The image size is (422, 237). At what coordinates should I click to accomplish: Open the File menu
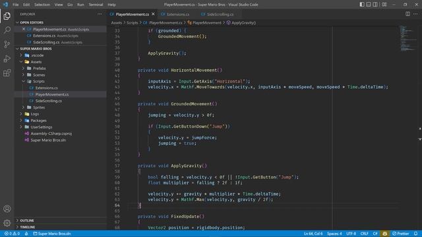click(x=16, y=5)
